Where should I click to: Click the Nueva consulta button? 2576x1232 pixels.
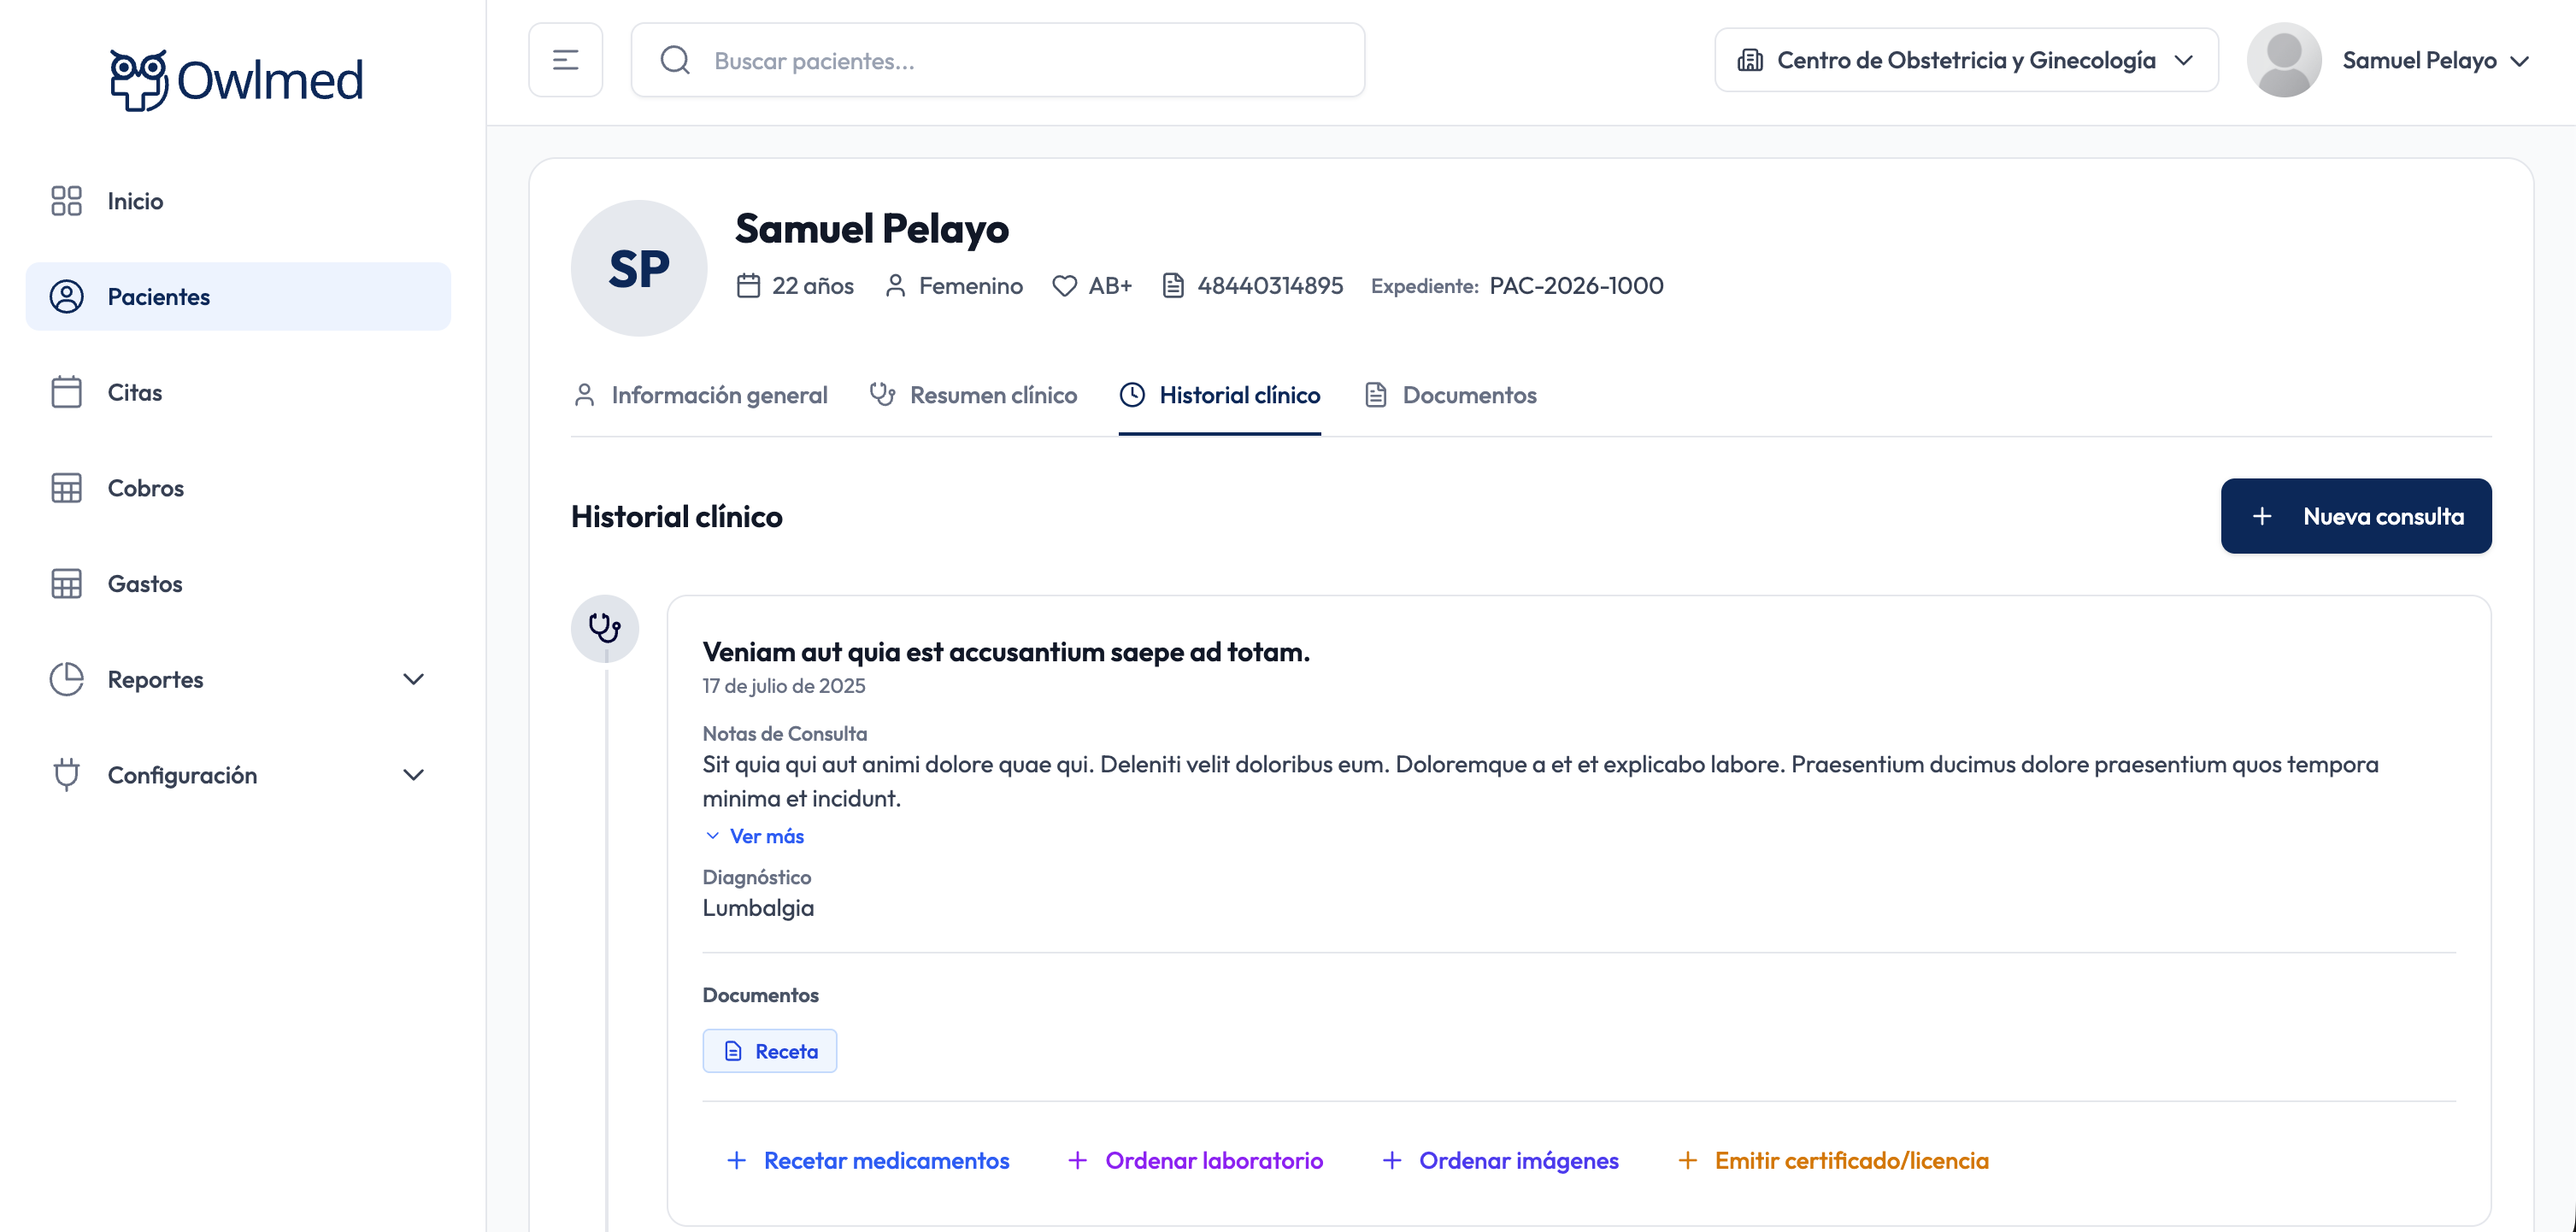point(2356,516)
